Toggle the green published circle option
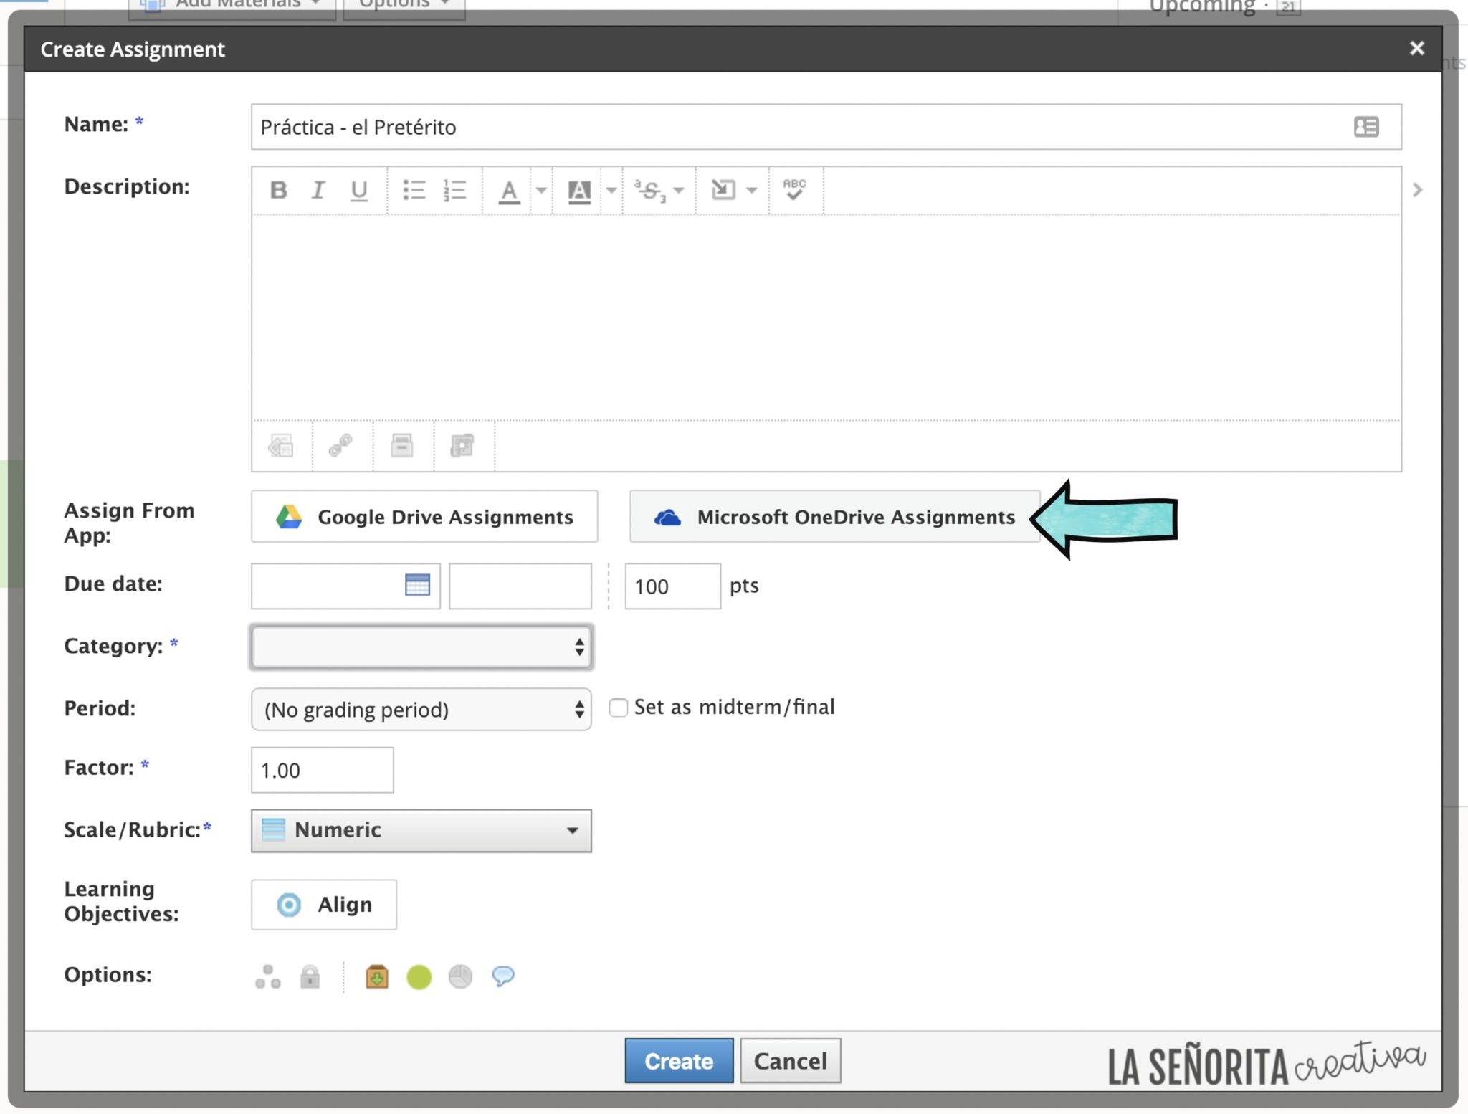The image size is (1468, 1114). point(419,977)
